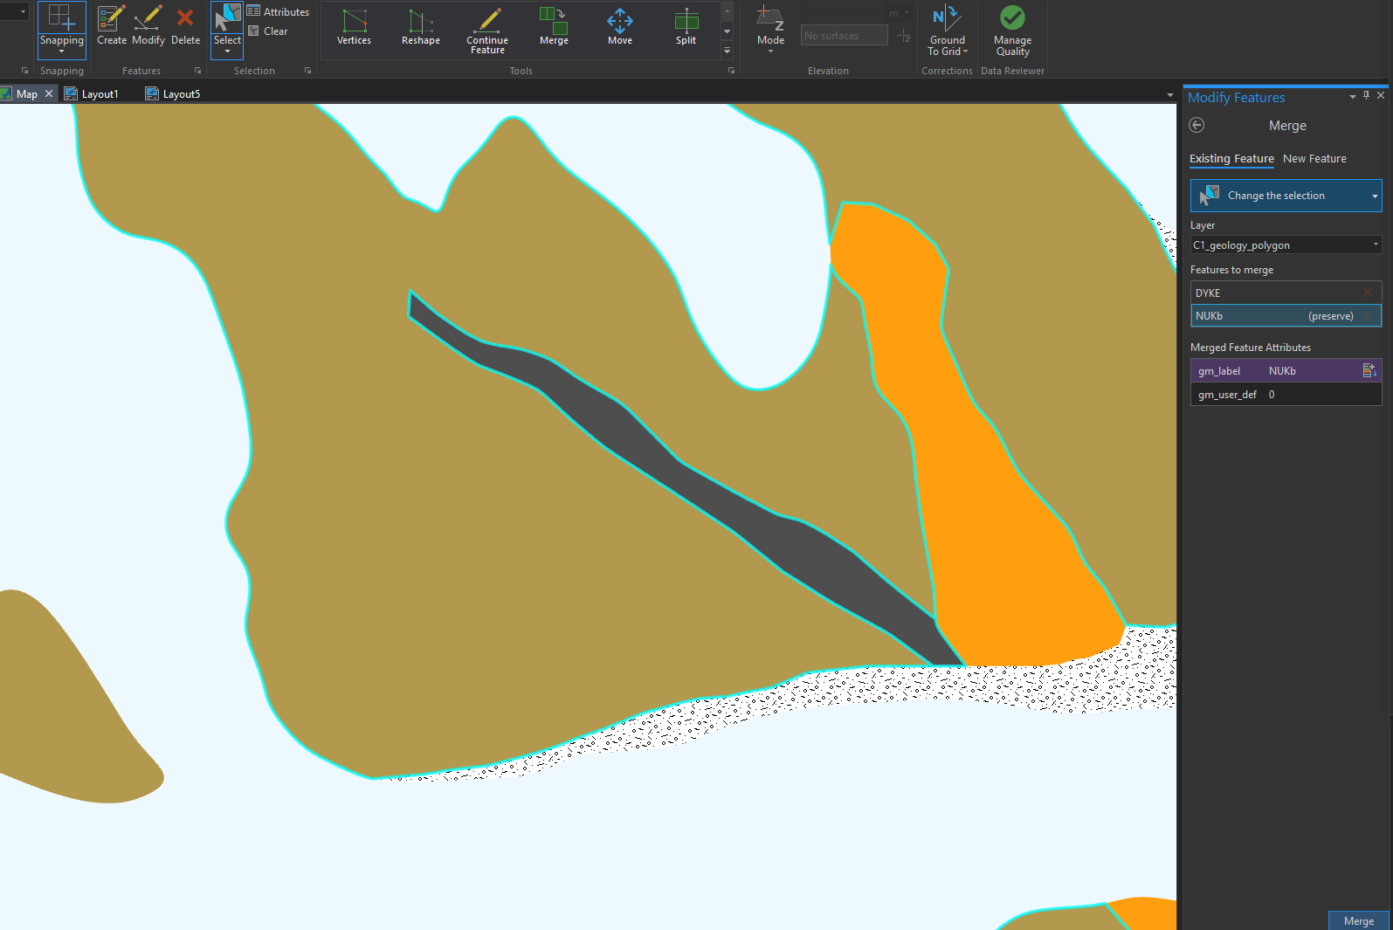Choose the Reshape tool

click(420, 28)
